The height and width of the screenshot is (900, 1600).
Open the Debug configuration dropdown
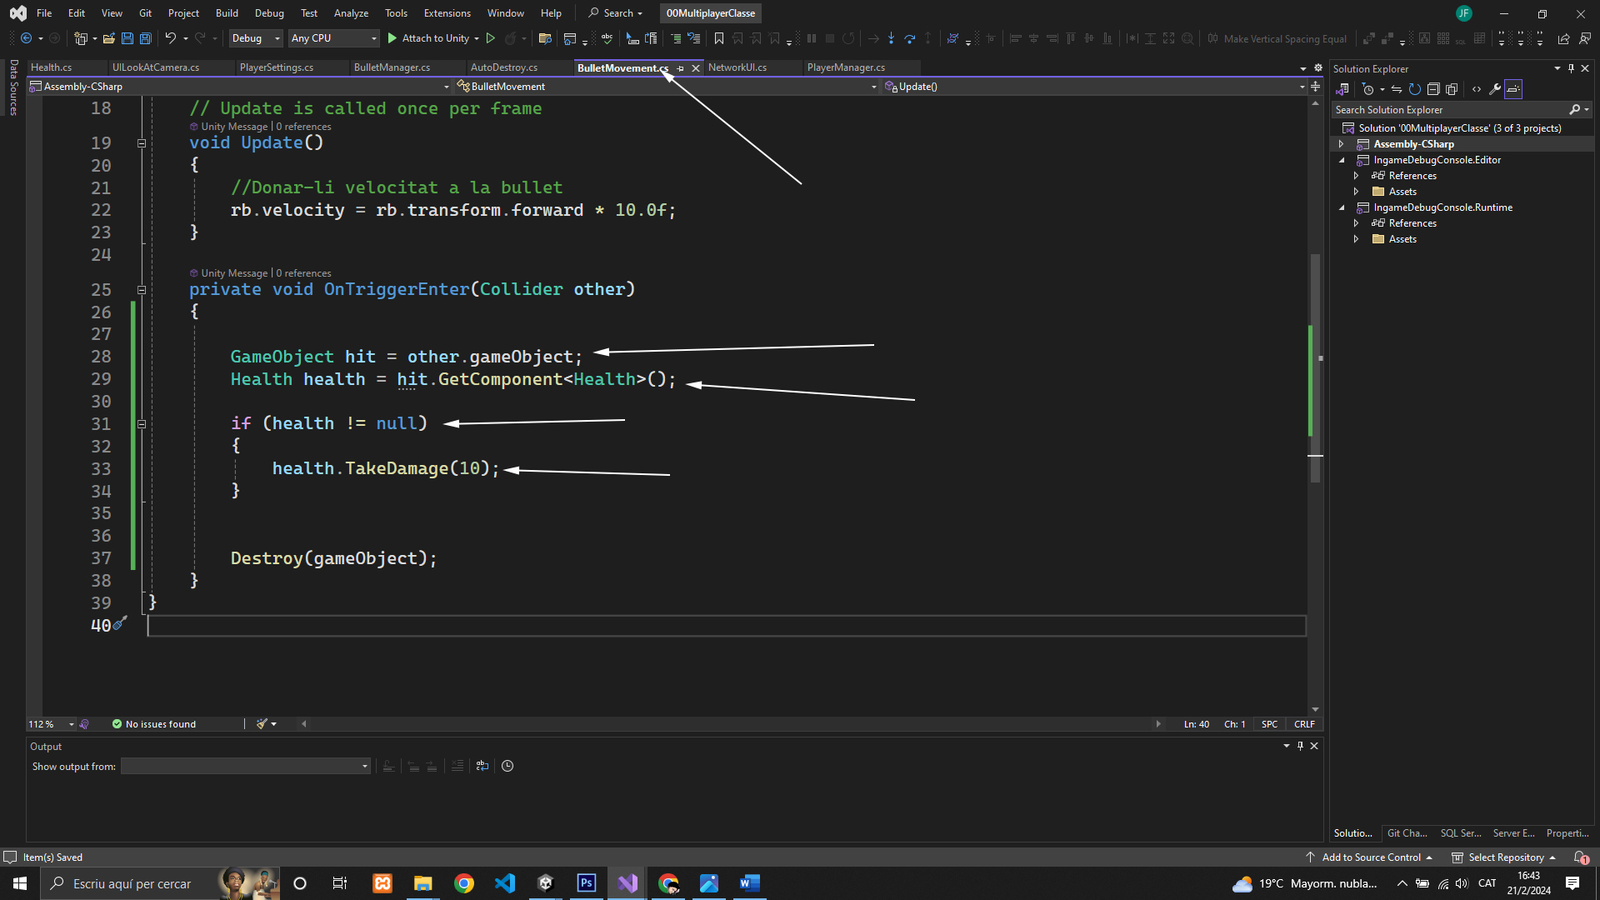tap(256, 38)
